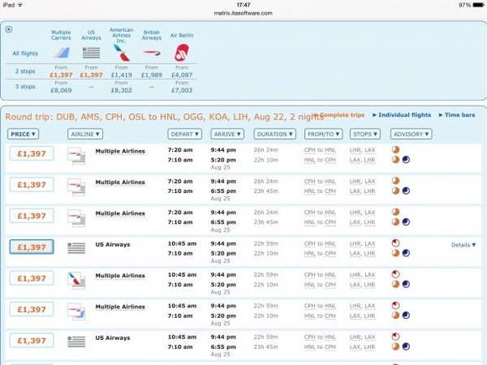The height and width of the screenshot is (365, 487).
Task: Filter by the 3 stops row label
Action: pyautogui.click(x=25, y=86)
